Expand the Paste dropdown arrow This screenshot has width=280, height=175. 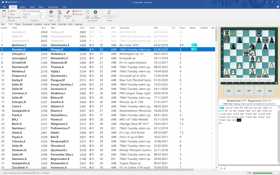[4, 17]
